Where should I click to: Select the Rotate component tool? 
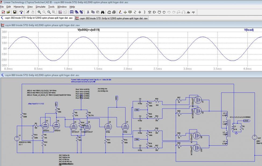[179, 12]
